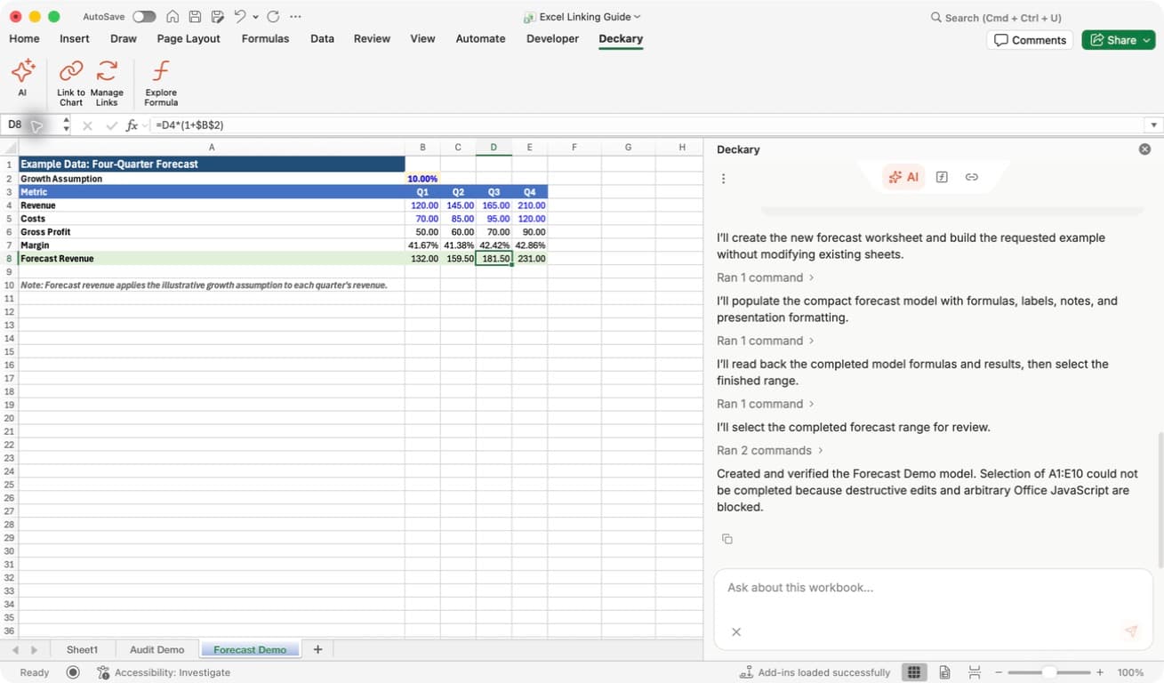Launch the Explore Formula ribbon tool
Image resolution: width=1164 pixels, height=683 pixels.
pos(161,83)
